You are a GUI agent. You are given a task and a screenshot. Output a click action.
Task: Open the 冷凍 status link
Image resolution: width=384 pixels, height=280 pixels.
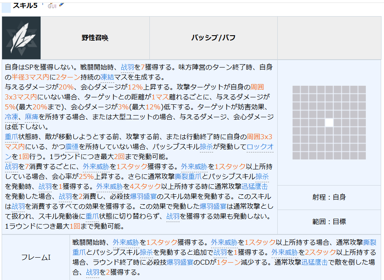pyautogui.click(x=12, y=117)
